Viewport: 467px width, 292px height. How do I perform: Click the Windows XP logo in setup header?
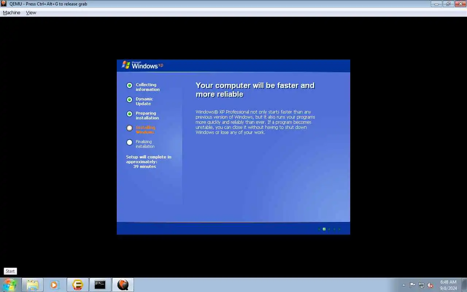[x=142, y=65]
